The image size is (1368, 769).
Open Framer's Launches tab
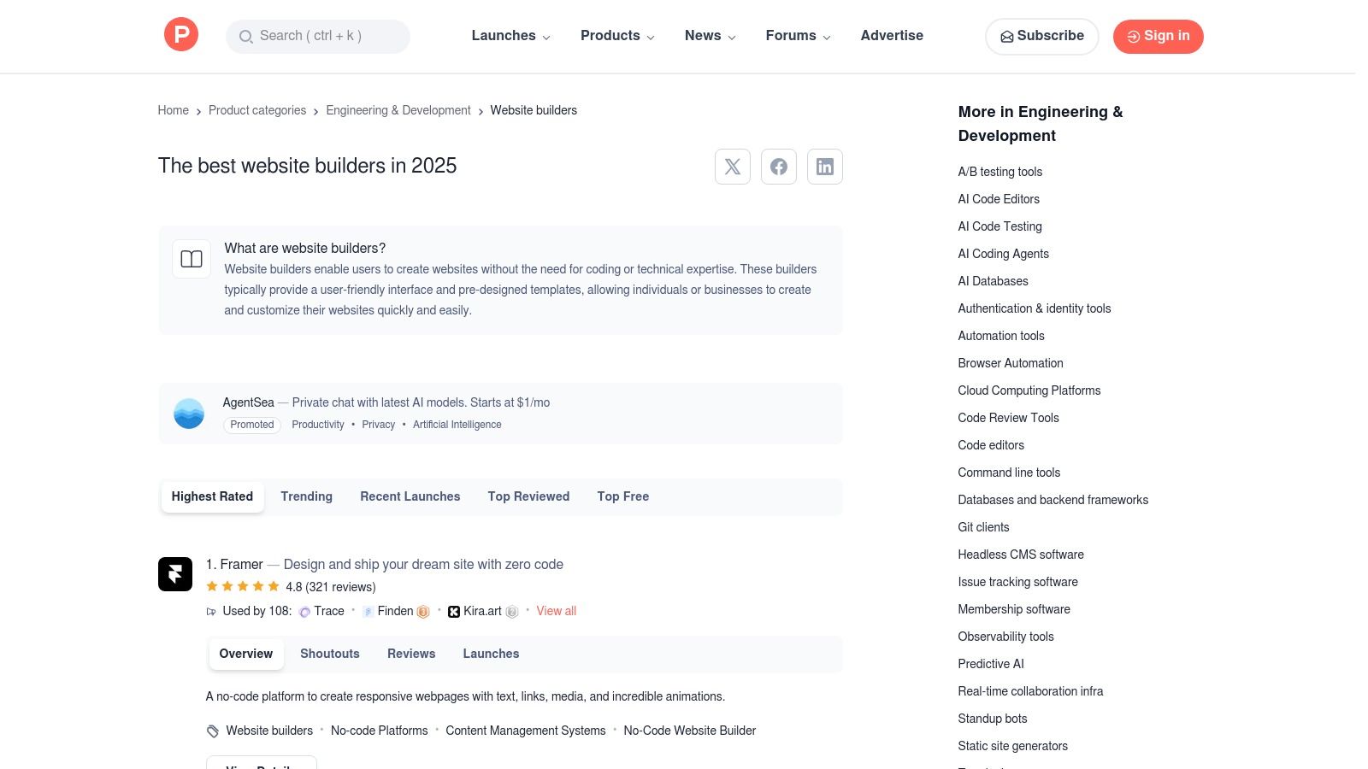492,654
